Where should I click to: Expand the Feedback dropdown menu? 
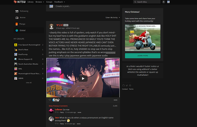(x=60, y=2)
